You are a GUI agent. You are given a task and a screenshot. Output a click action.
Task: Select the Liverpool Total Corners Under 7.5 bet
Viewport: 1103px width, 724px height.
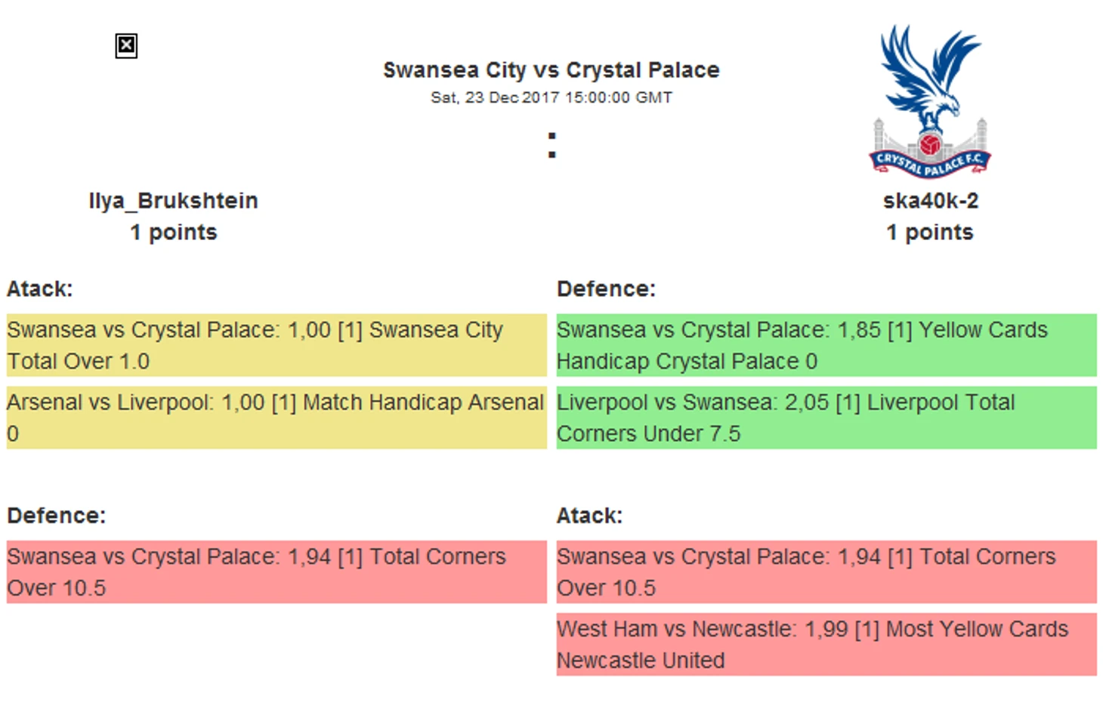pyautogui.click(x=826, y=417)
